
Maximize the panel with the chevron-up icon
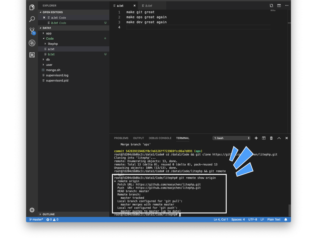click(279, 138)
